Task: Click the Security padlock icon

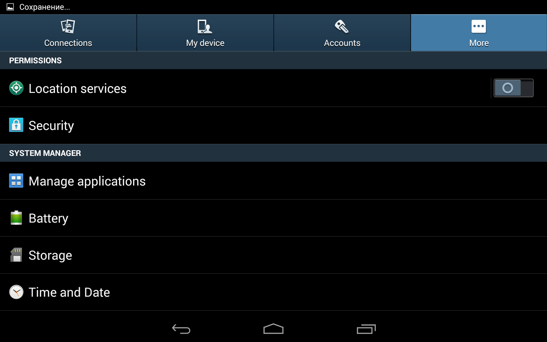Action: pyautogui.click(x=16, y=125)
